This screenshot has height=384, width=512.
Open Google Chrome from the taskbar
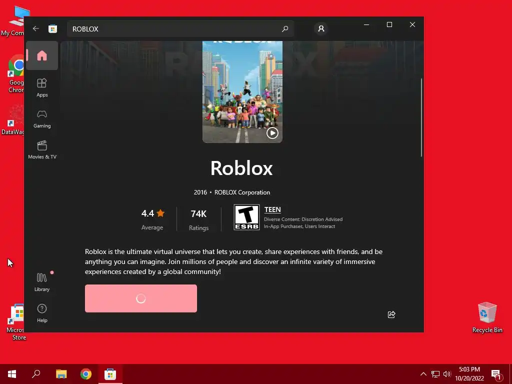click(86, 374)
